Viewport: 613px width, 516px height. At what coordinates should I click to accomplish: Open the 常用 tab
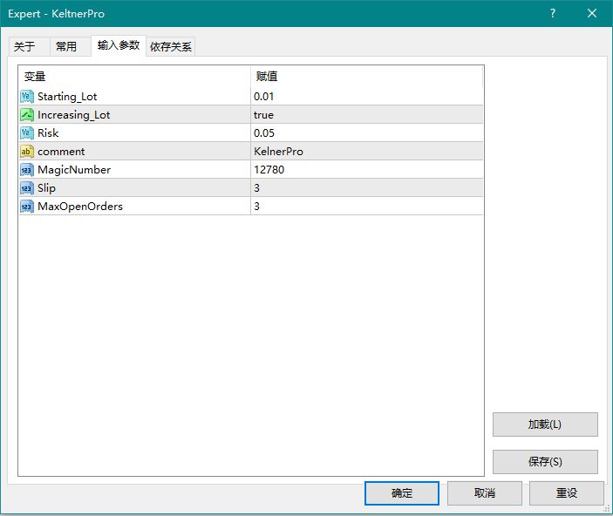click(x=66, y=47)
